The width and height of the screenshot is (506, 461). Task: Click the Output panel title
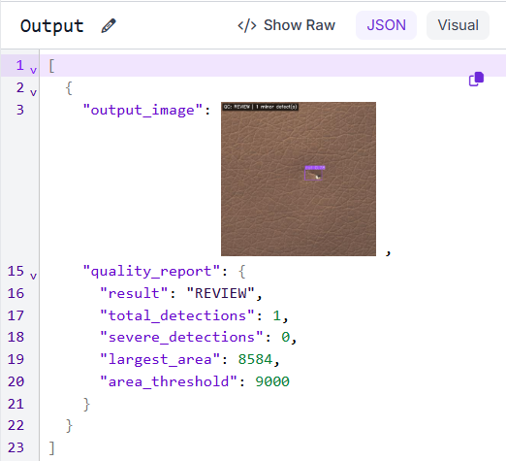52,26
